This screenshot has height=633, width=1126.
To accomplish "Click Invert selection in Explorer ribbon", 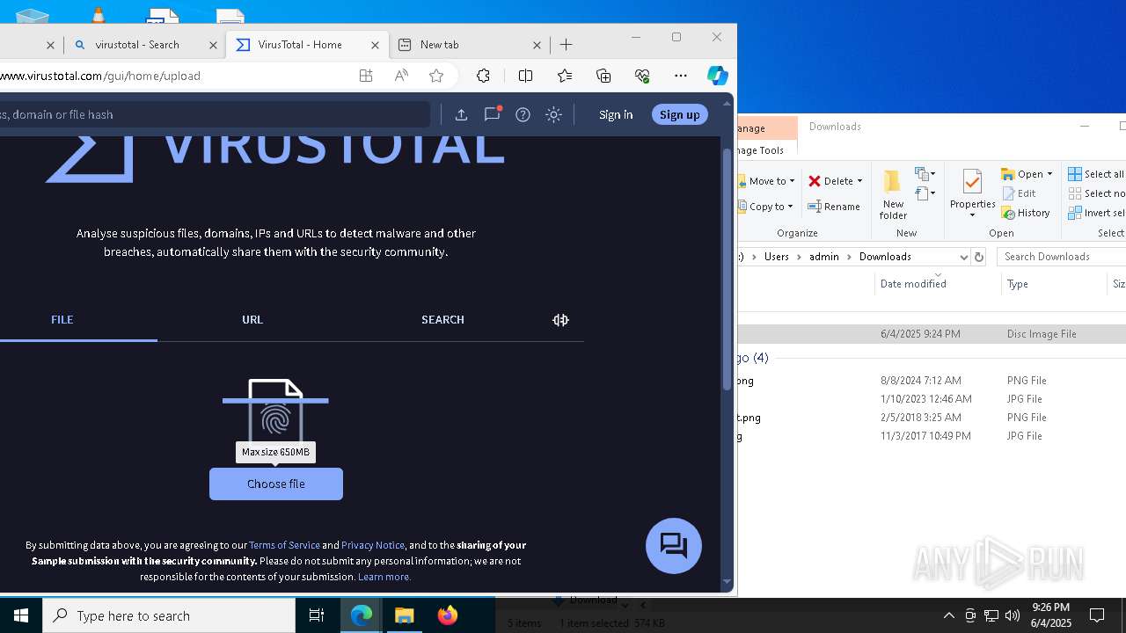I will (1097, 213).
